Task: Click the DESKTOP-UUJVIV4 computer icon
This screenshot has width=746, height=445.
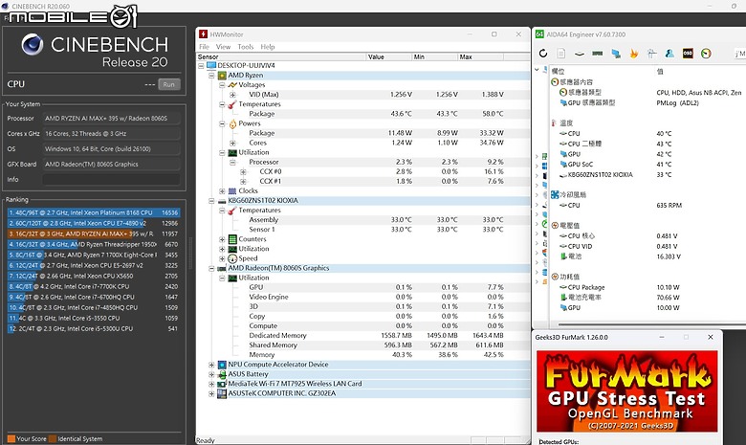Action: coord(211,65)
